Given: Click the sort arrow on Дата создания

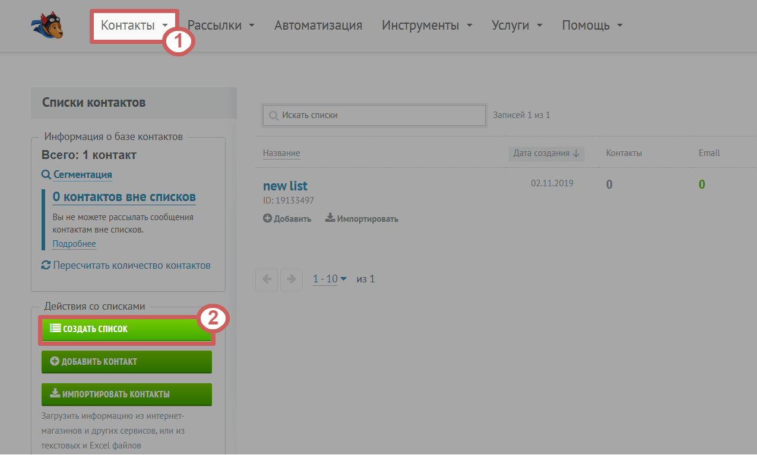Looking at the screenshot, I should click(576, 154).
